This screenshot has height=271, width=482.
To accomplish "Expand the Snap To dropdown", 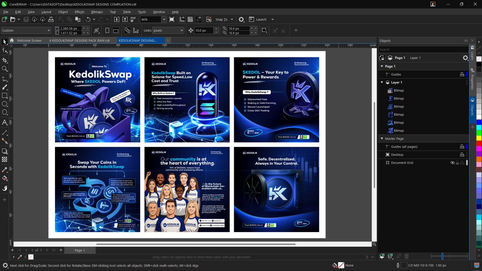I will [231, 19].
